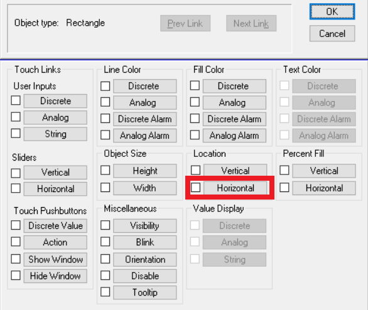Screen dimensions: 368x310
Task: Check the Line Color Analog checkbox
Action: 105,102
